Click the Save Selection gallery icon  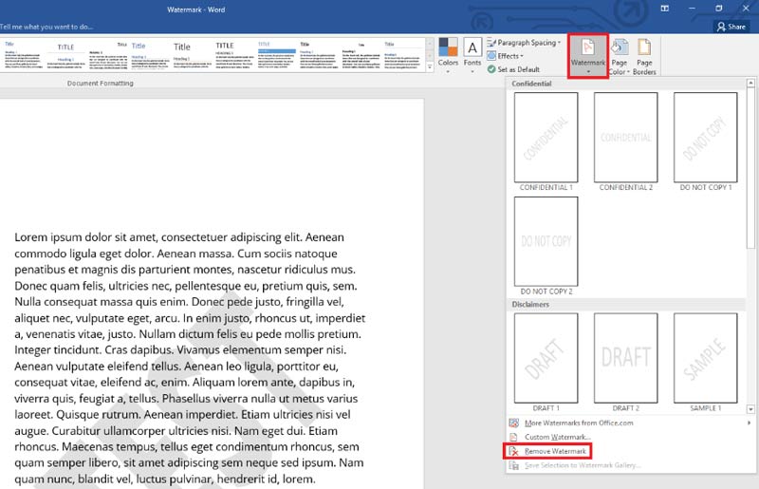click(x=513, y=465)
